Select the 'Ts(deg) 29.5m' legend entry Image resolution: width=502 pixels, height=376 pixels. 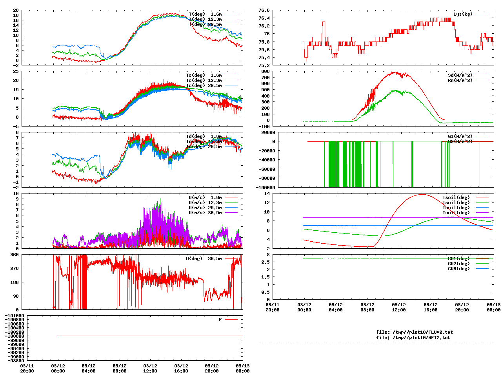[204, 85]
